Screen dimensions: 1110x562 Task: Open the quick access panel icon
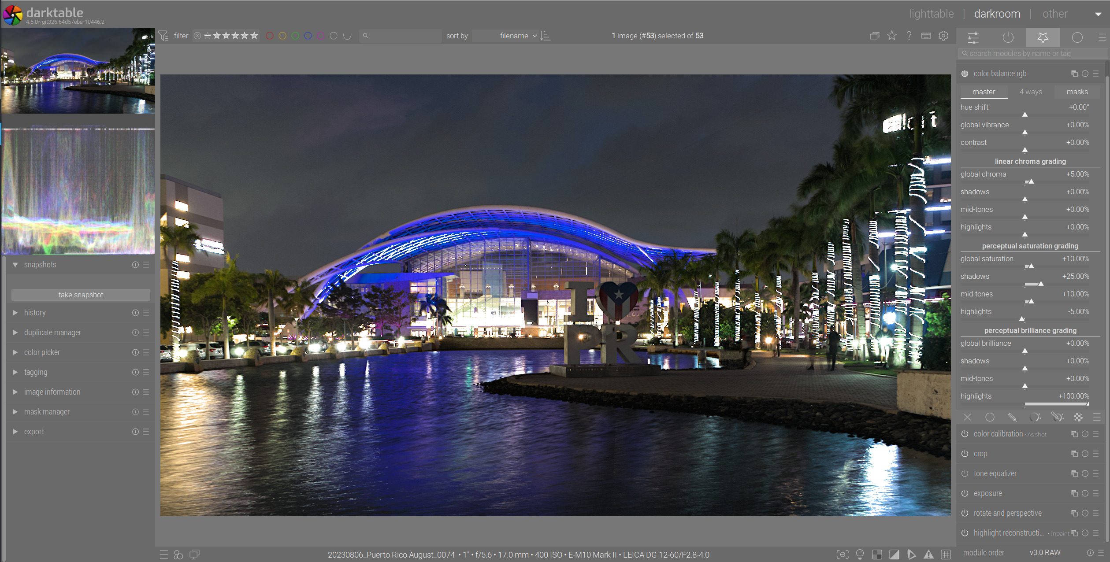coord(973,37)
